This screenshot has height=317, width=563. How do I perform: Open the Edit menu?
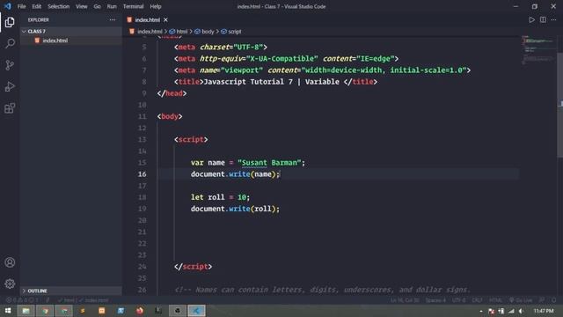37,6
